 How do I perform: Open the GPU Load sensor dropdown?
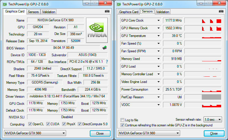click(158, 66)
